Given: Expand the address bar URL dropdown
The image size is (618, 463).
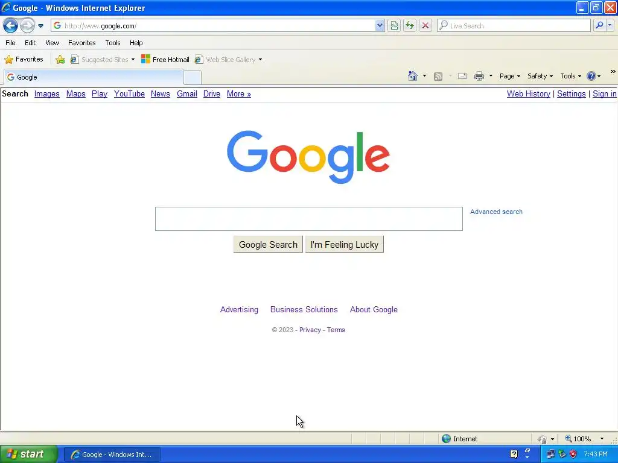Looking at the screenshot, I should pyautogui.click(x=380, y=25).
